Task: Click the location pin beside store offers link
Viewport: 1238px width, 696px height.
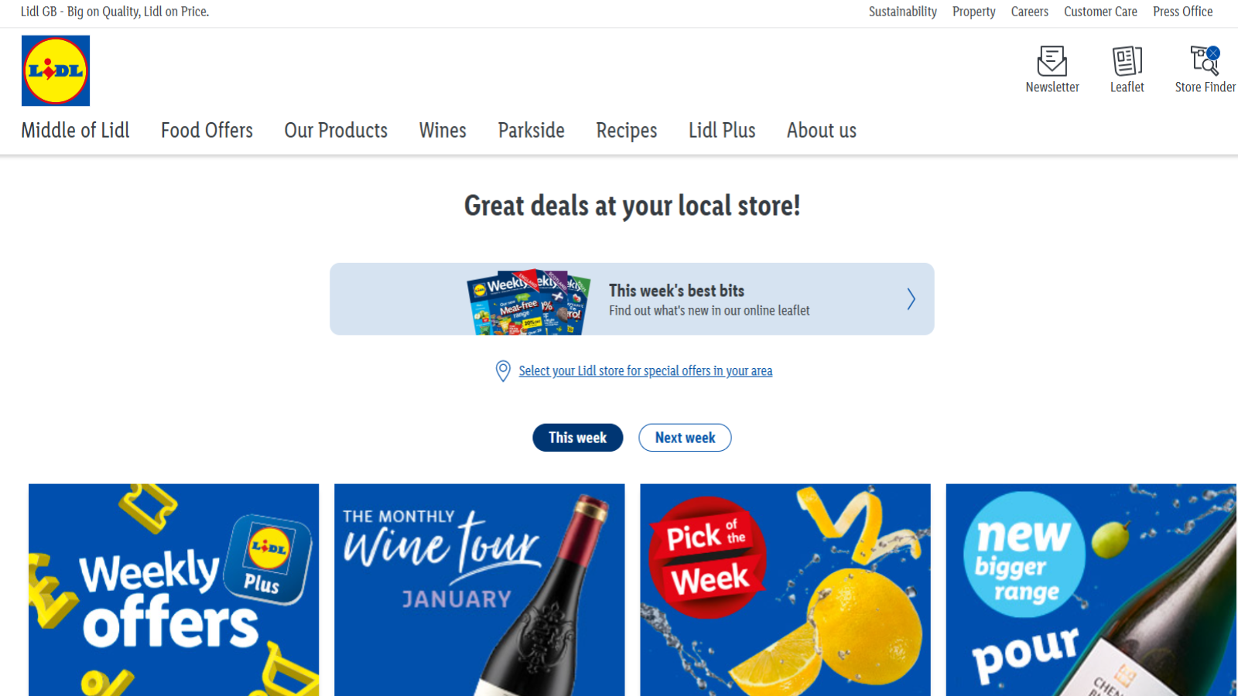Action: [x=502, y=371]
